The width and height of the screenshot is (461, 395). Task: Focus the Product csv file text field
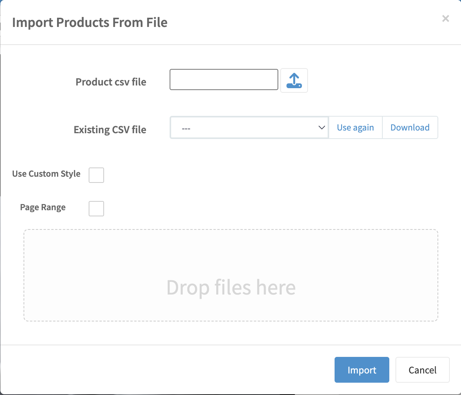[x=224, y=80]
